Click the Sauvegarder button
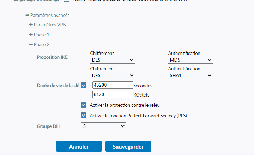Viewport: 254px width, 155px height. [128, 147]
